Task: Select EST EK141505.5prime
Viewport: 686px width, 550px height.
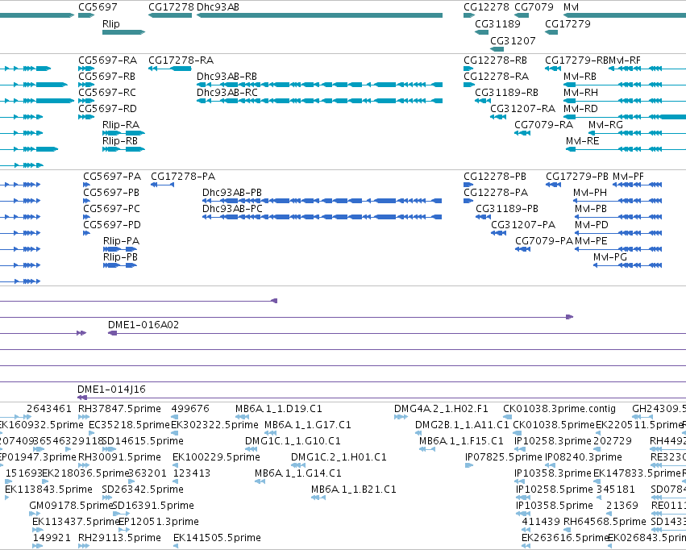Action: (176, 546)
